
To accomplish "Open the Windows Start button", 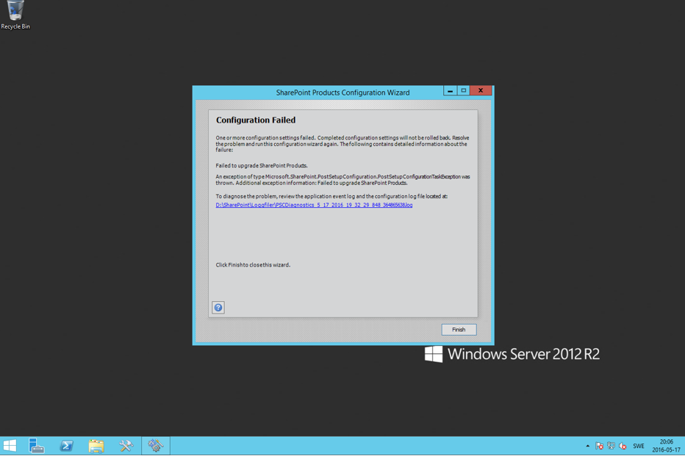I will pos(10,446).
